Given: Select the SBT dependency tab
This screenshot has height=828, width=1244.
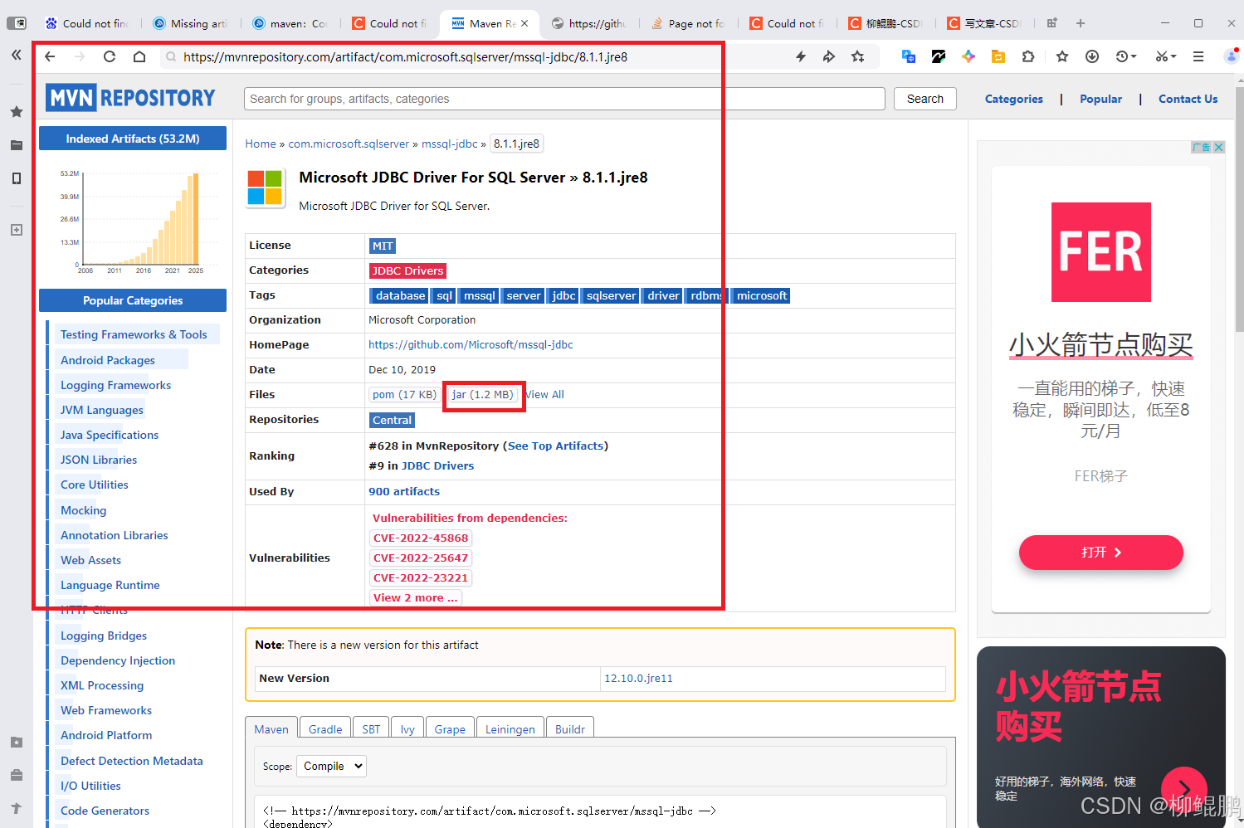Looking at the screenshot, I should point(371,728).
